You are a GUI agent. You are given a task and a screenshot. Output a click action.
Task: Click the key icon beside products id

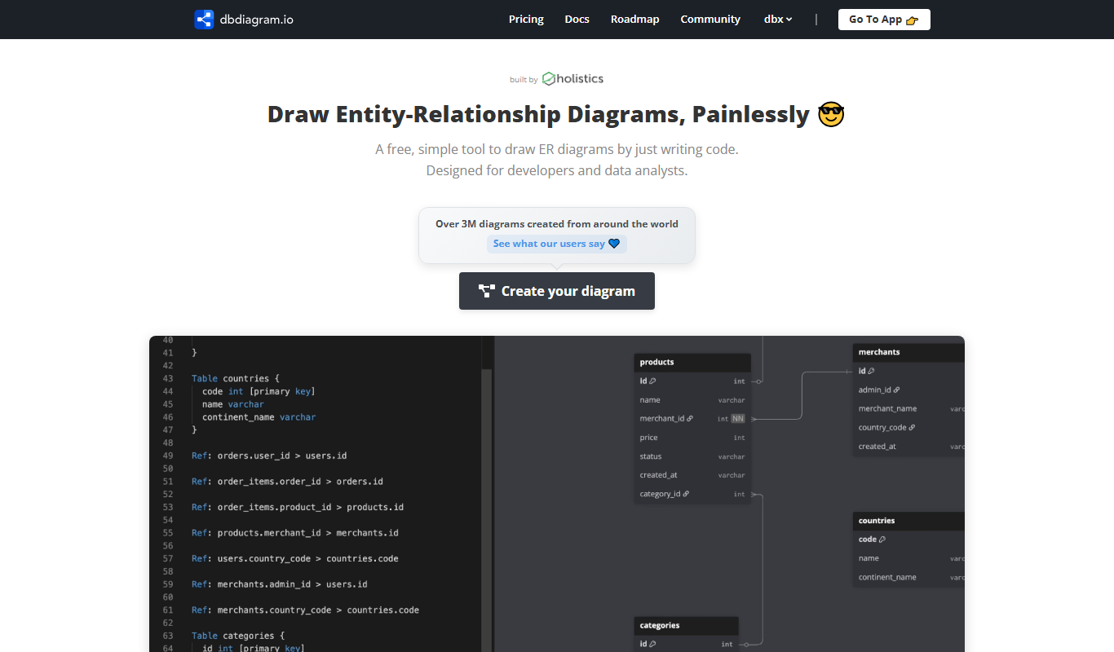pos(652,381)
